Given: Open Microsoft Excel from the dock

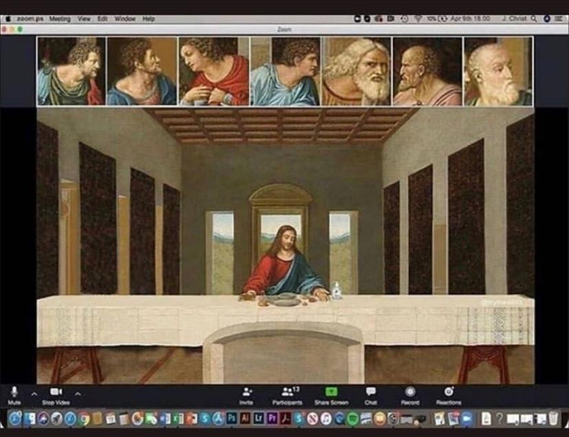Looking at the screenshot, I should click(178, 419).
